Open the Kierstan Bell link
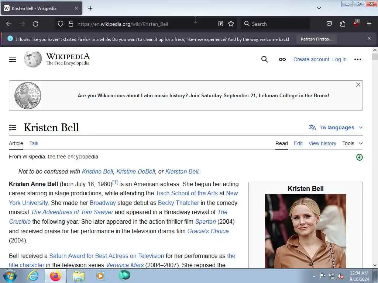 [182, 172]
